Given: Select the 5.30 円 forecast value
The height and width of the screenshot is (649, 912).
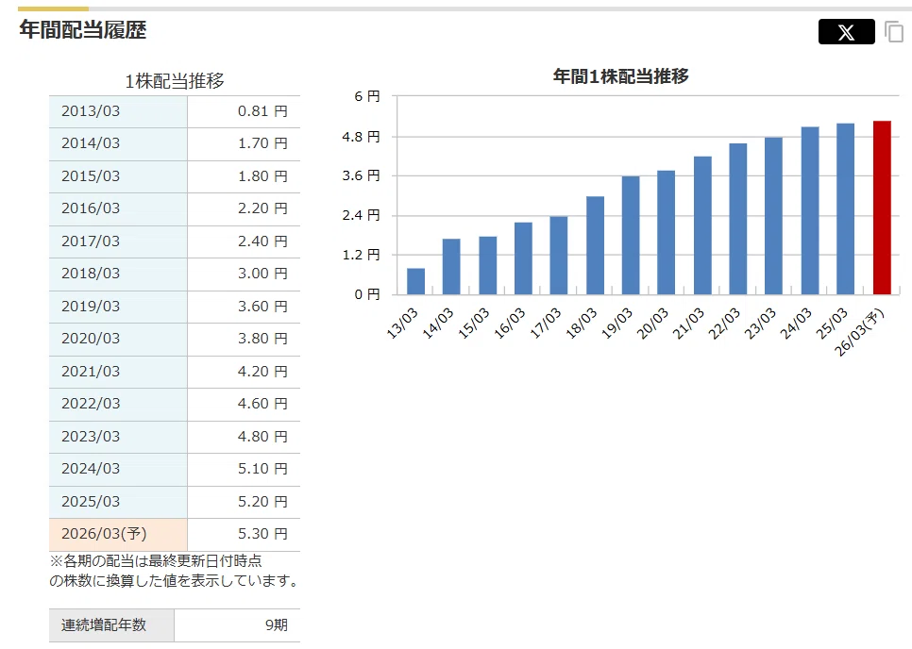Looking at the screenshot, I should (262, 533).
